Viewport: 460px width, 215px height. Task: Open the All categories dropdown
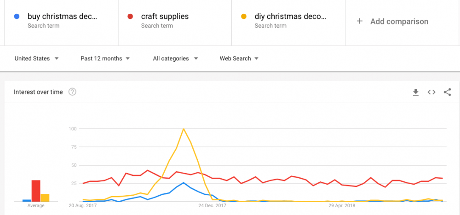pos(175,58)
